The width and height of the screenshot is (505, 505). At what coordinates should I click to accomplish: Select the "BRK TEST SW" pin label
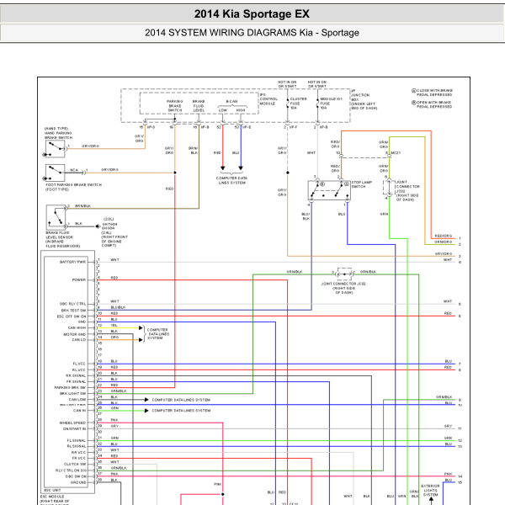click(x=73, y=311)
